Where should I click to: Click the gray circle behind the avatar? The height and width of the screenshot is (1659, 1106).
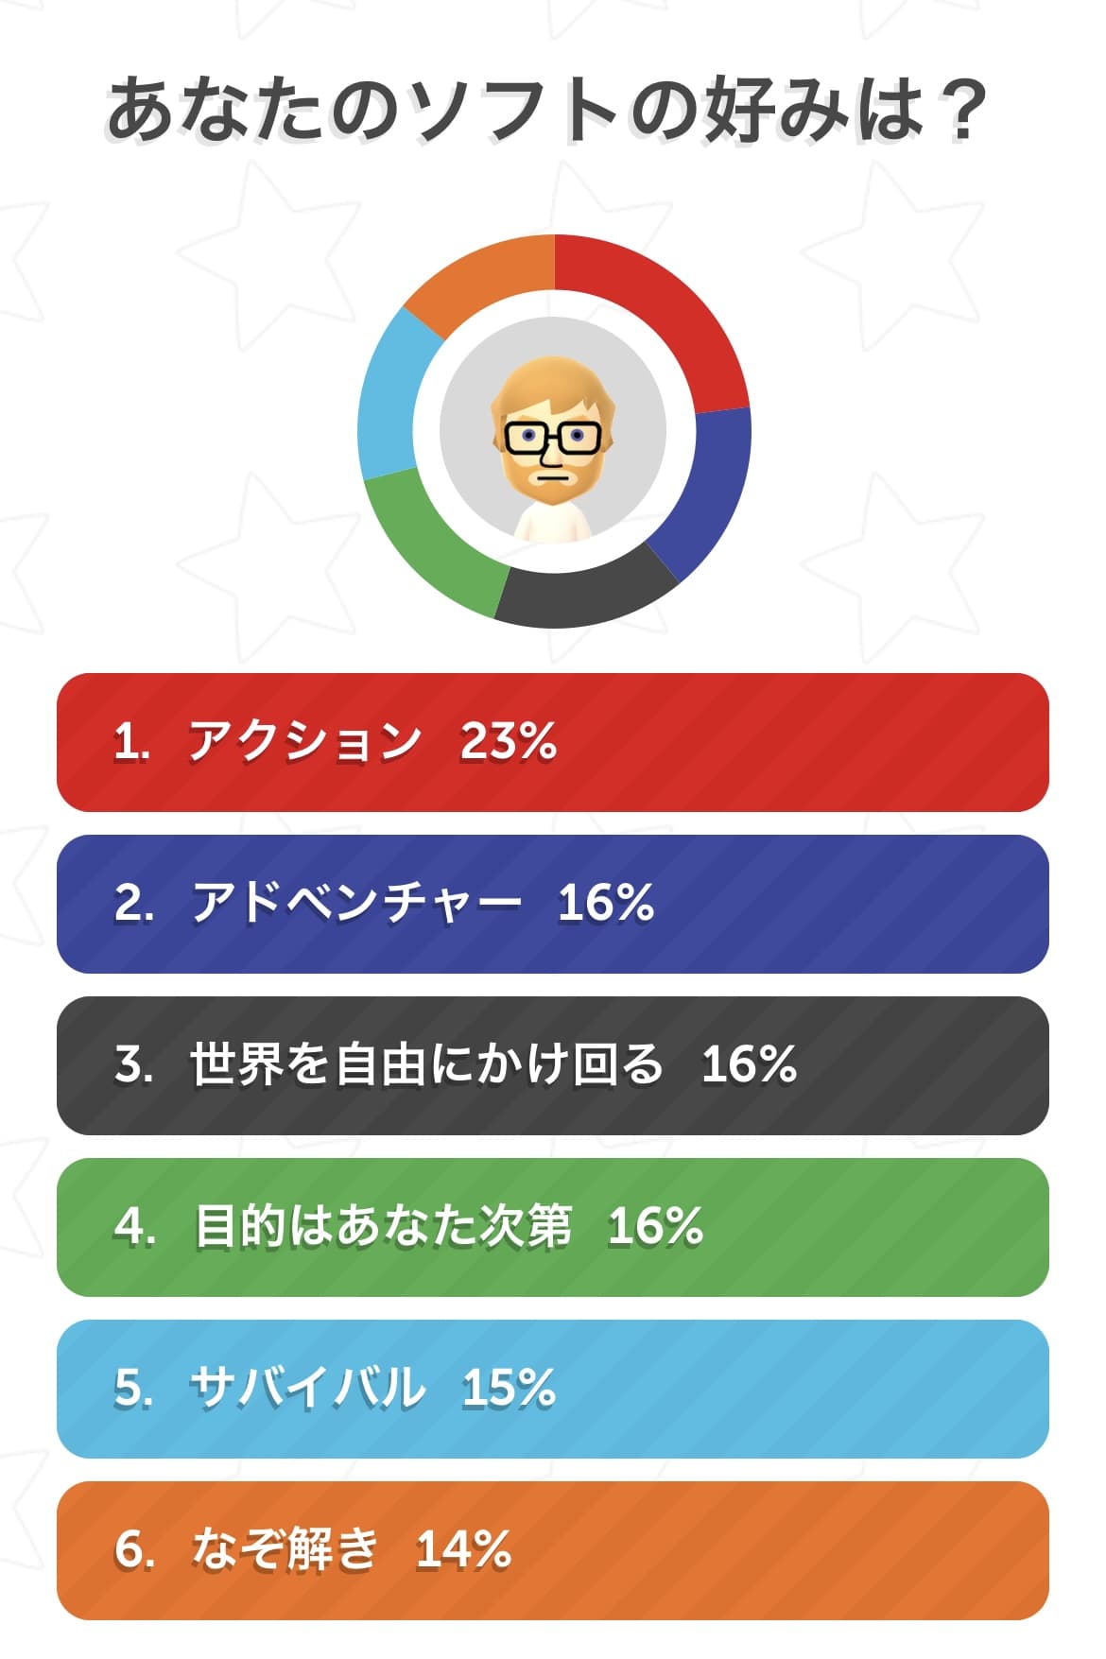pyautogui.click(x=553, y=431)
